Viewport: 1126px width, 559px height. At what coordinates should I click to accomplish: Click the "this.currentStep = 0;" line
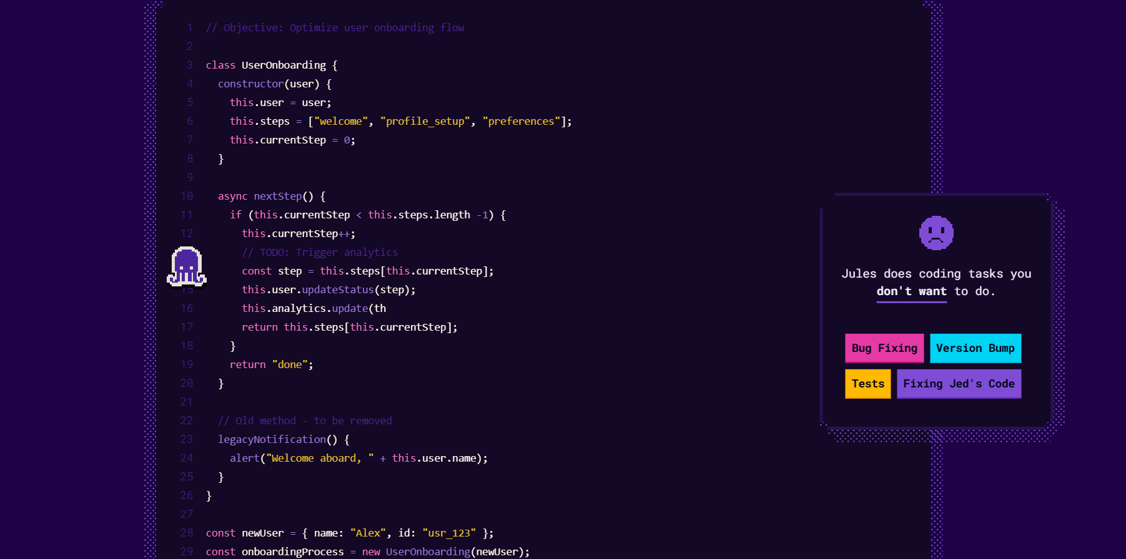pyautogui.click(x=292, y=140)
